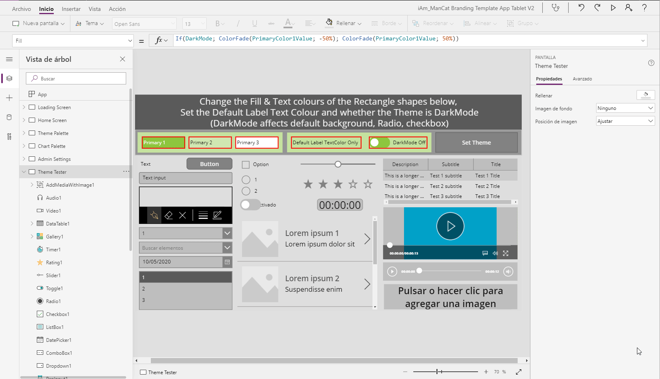Open Advanced tools icon in left rail
Viewport: 660px width, 379px height.
pos(9,137)
